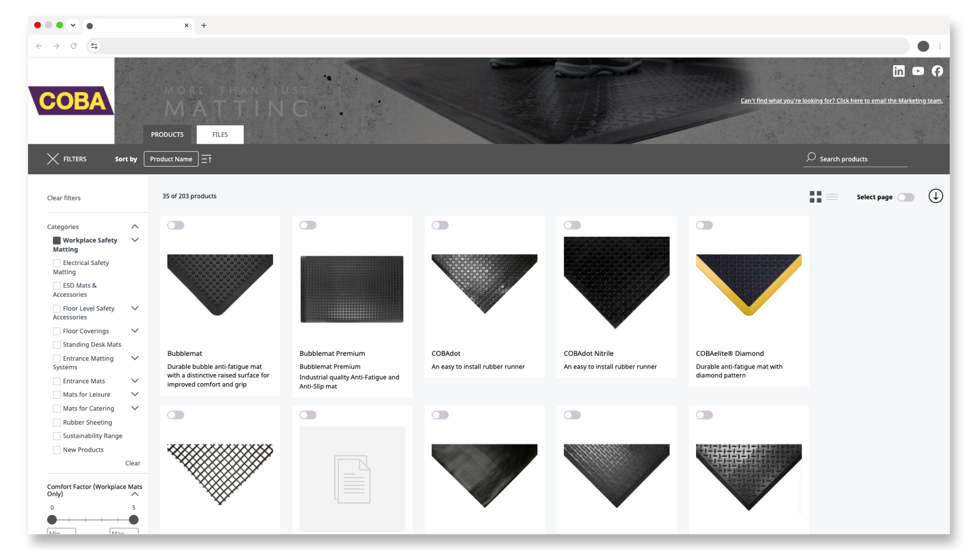
Task: Open Sort by Product Name dropdown
Action: 171,159
